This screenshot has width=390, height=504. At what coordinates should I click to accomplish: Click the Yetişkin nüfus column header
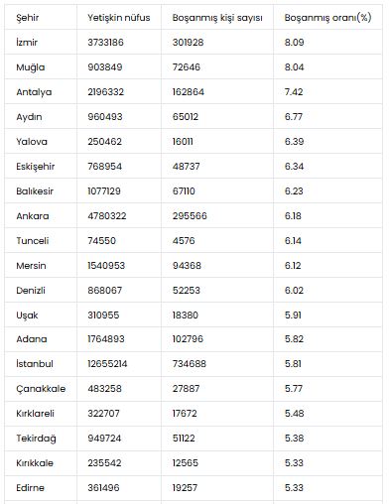tap(119, 18)
